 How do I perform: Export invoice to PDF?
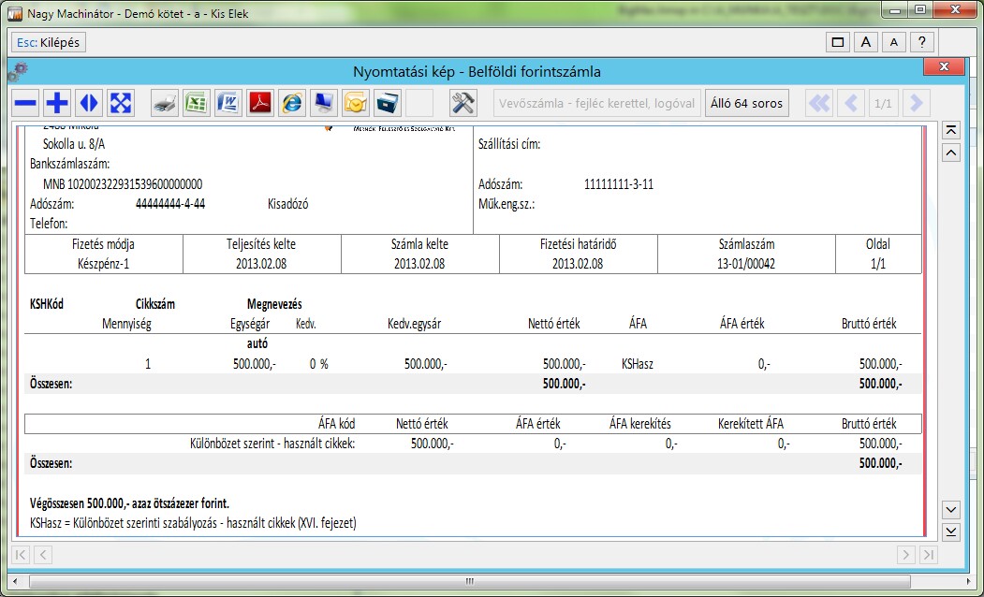pos(260,103)
